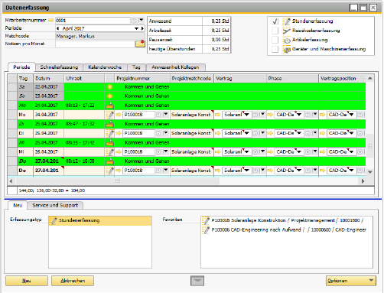Click the orange link arrow beside Mitarbeiternummer

pos(51,20)
